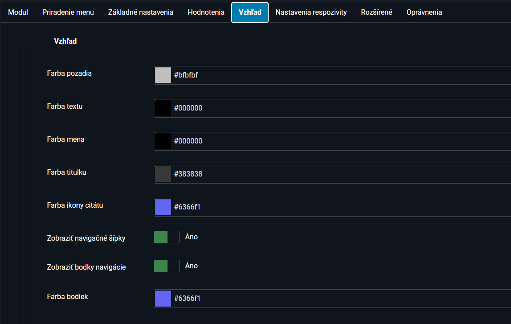Focus the Farba titulku #383838 input
Viewport: 511px width, 324px height.
(x=339, y=174)
